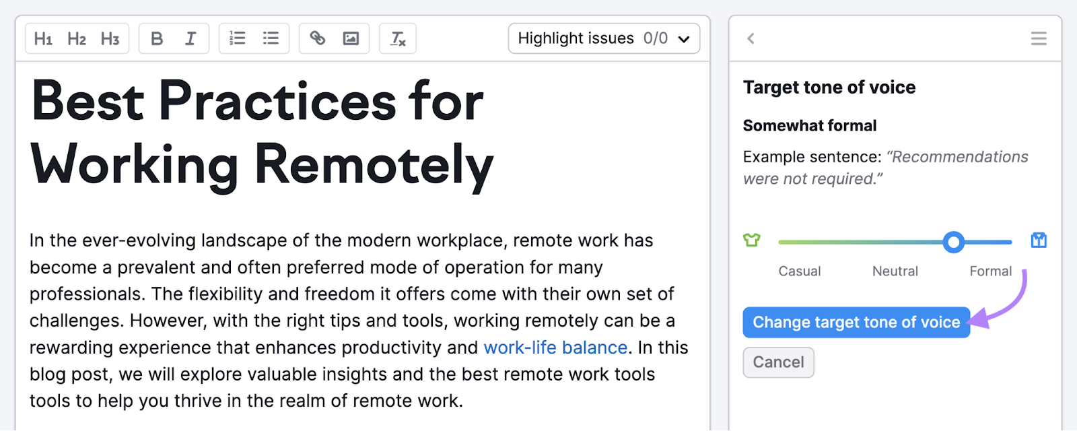Click the formal suit icon

click(x=1039, y=240)
